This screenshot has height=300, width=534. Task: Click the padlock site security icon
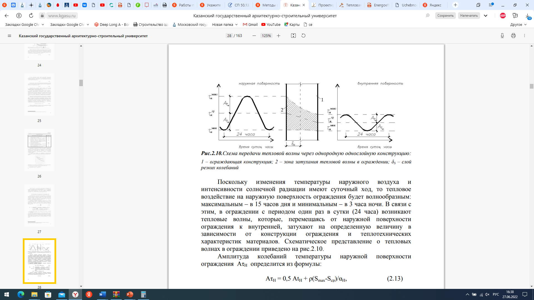42,16
